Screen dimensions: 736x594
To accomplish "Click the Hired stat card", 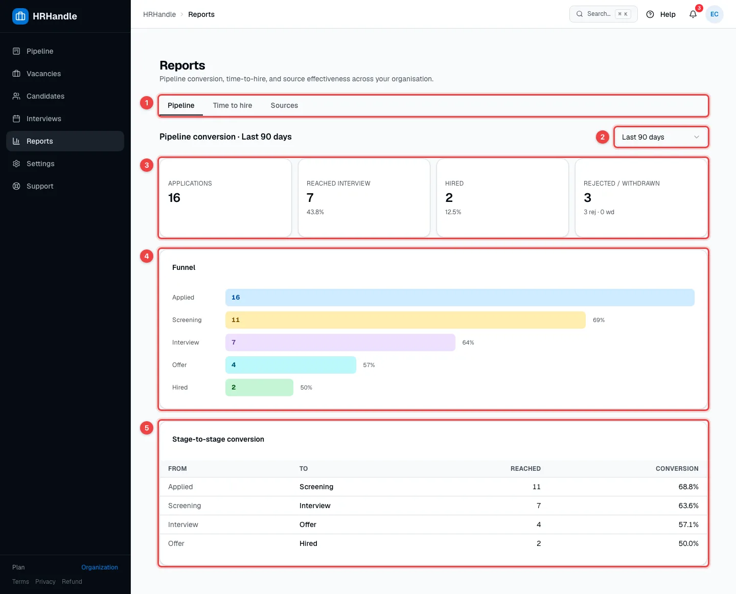I will 502,198.
